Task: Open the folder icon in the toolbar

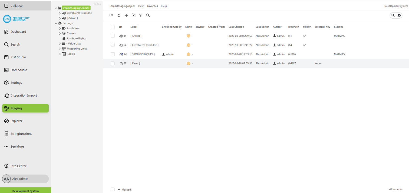Action: [134, 15]
